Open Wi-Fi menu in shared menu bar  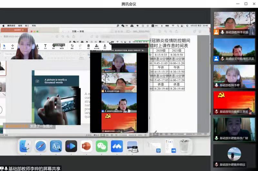(x=173, y=26)
